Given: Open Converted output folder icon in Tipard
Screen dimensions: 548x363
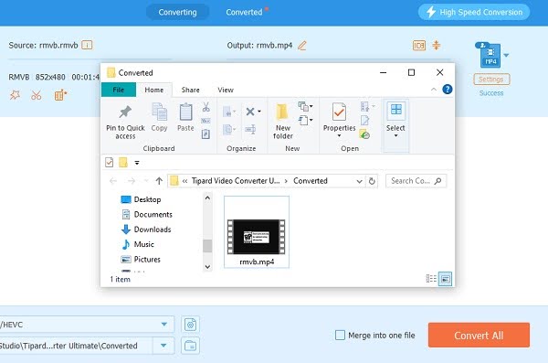Looking at the screenshot, I should click(x=191, y=346).
